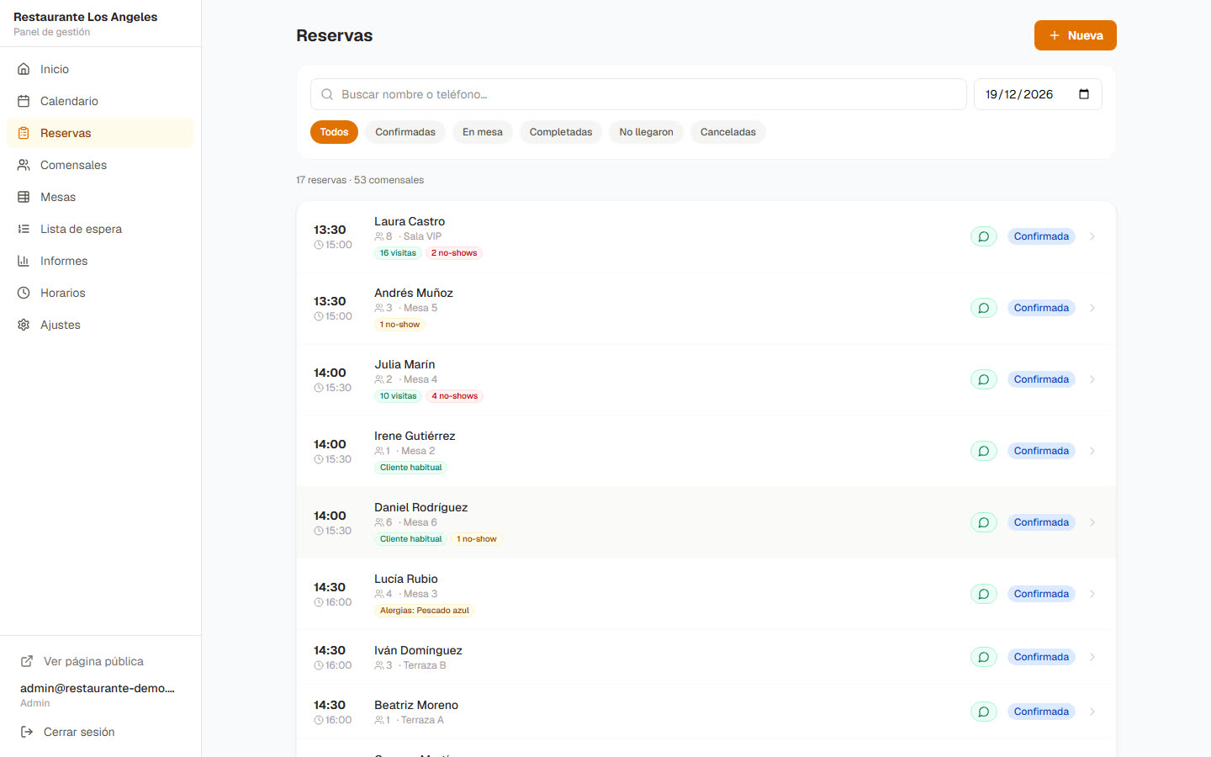Expand Julia Marín reservation chevron
1211x757 pixels.
(x=1092, y=379)
